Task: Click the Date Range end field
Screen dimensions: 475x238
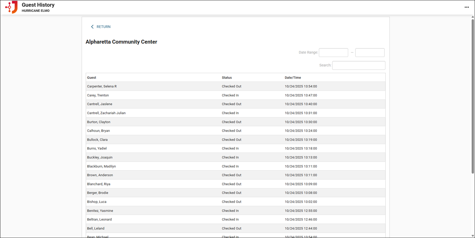Action: (x=370, y=53)
